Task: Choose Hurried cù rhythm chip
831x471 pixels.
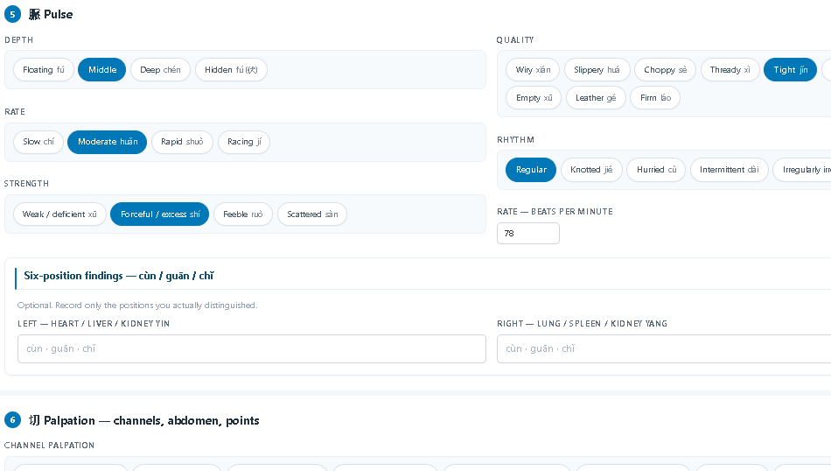Action: click(x=656, y=170)
